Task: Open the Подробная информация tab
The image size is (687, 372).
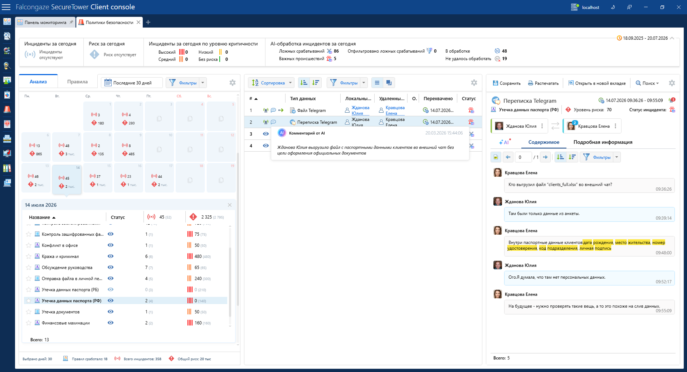Action: (x=603, y=142)
